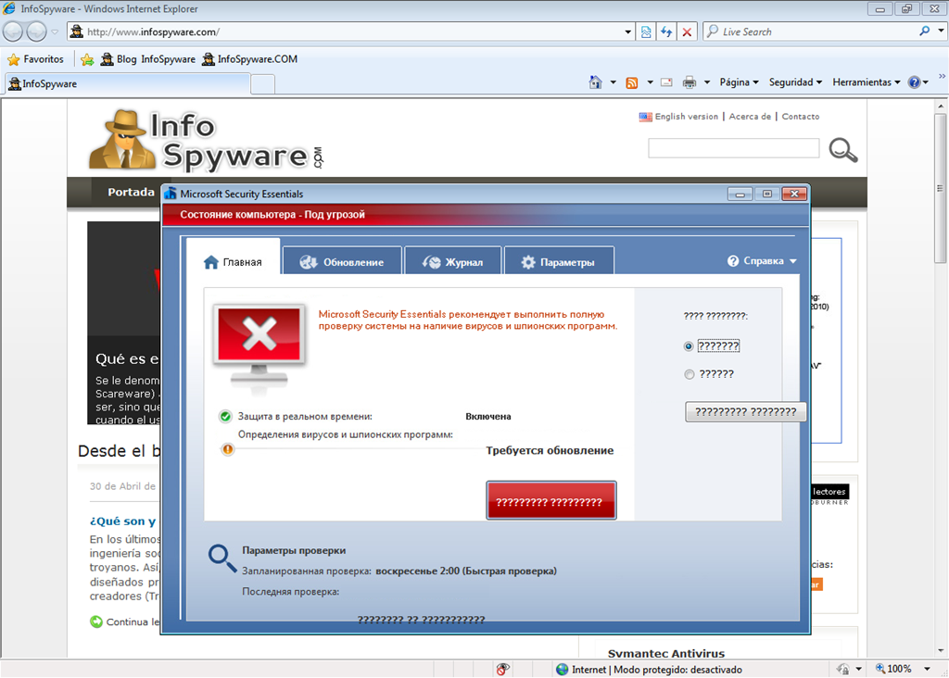Click the zoom magnifier 100% button

coord(893,669)
